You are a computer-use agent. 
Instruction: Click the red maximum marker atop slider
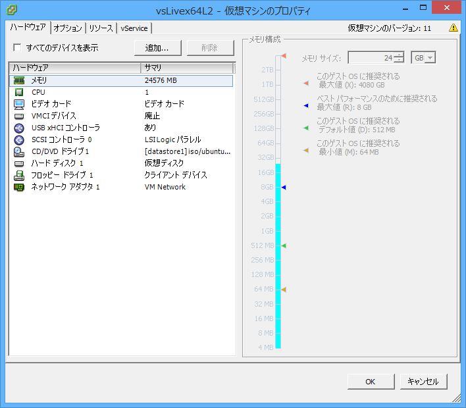[x=284, y=56]
